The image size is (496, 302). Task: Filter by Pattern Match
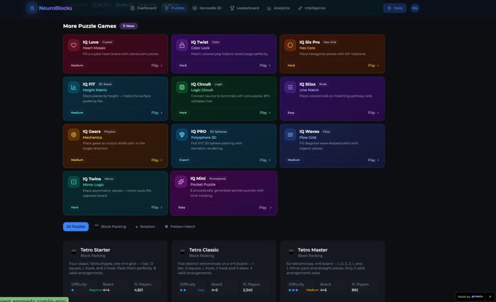180,227
